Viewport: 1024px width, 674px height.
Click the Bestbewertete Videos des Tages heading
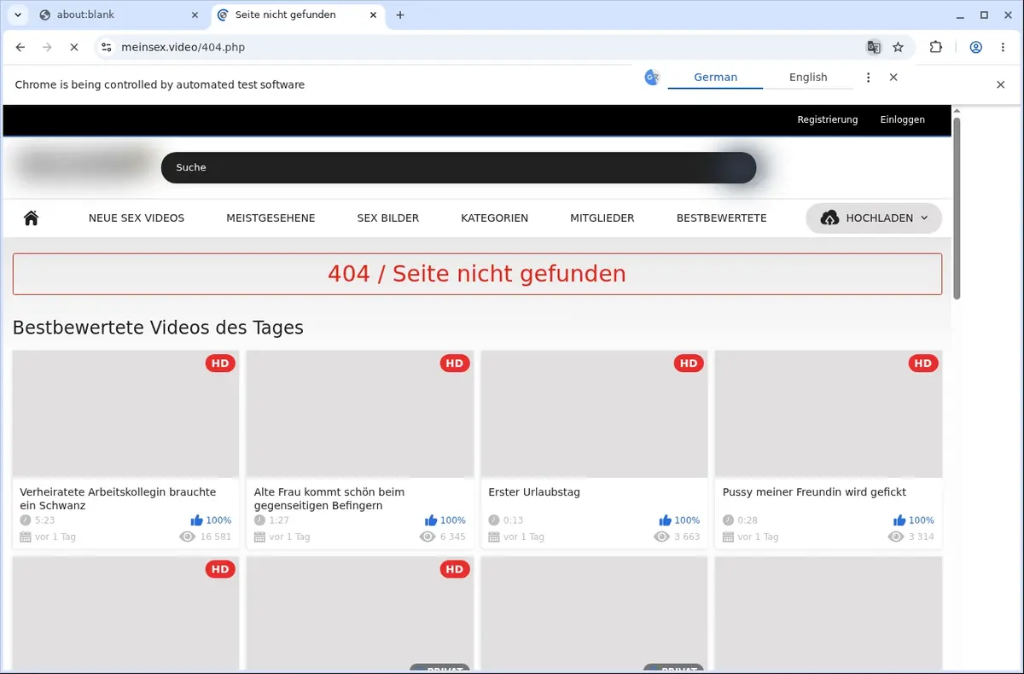tap(158, 328)
